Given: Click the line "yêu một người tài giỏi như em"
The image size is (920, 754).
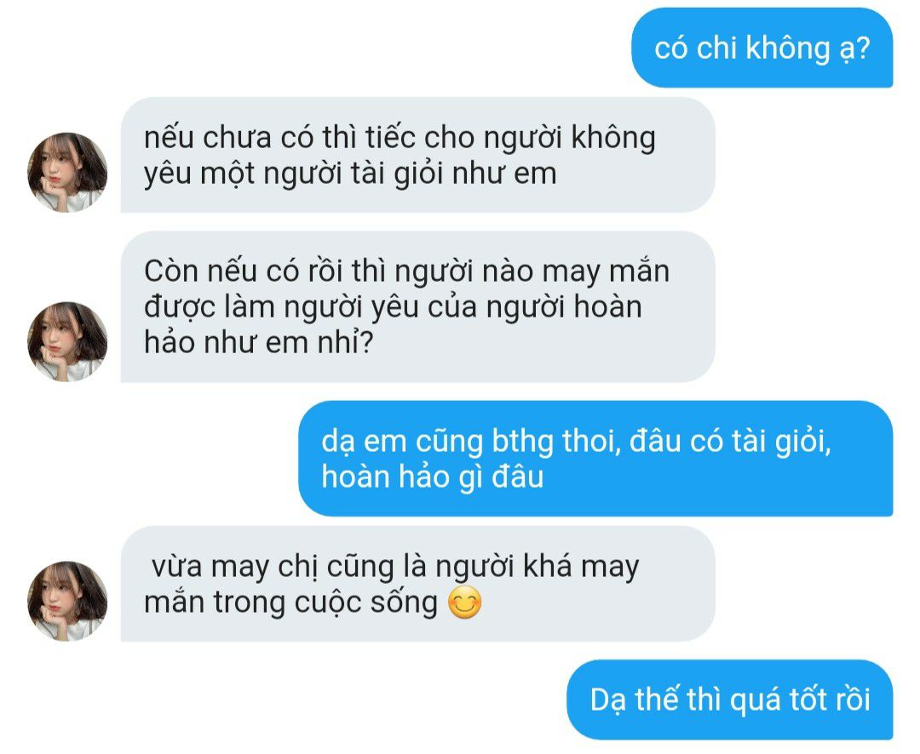Looking at the screenshot, I should coord(350,174).
